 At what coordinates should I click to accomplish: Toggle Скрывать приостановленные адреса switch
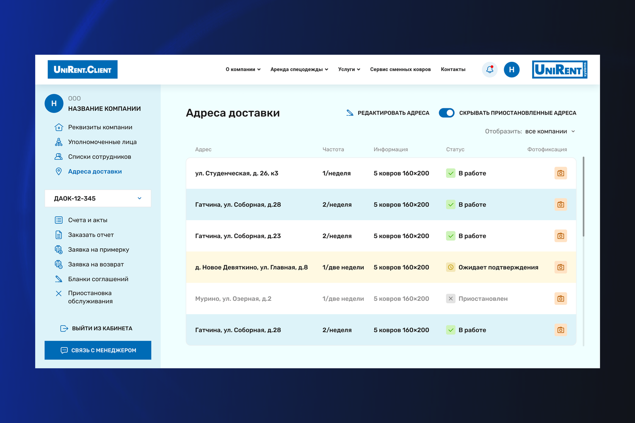pyautogui.click(x=447, y=113)
